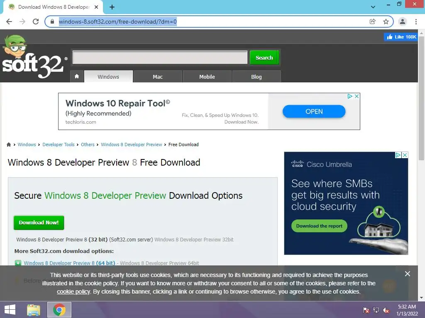The image size is (425, 318).
Task: Click the browser back arrow
Action: [x=9, y=22]
